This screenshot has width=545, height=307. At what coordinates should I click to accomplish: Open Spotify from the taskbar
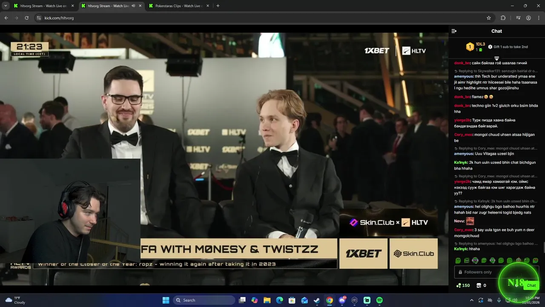(x=379, y=300)
